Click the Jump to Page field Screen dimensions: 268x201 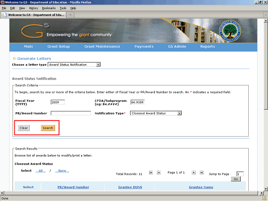[x=240, y=174]
